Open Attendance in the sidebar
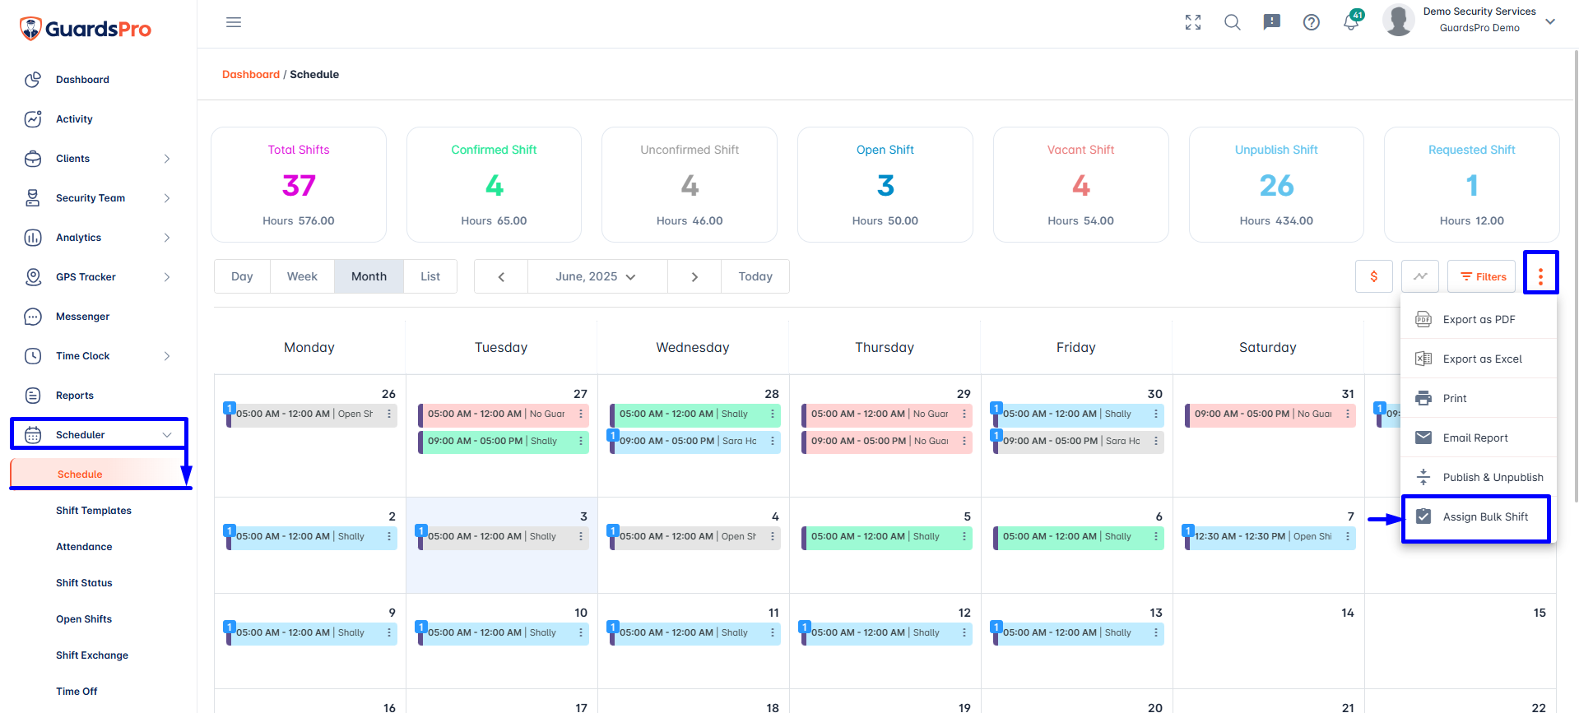1579x713 pixels. pyautogui.click(x=84, y=547)
